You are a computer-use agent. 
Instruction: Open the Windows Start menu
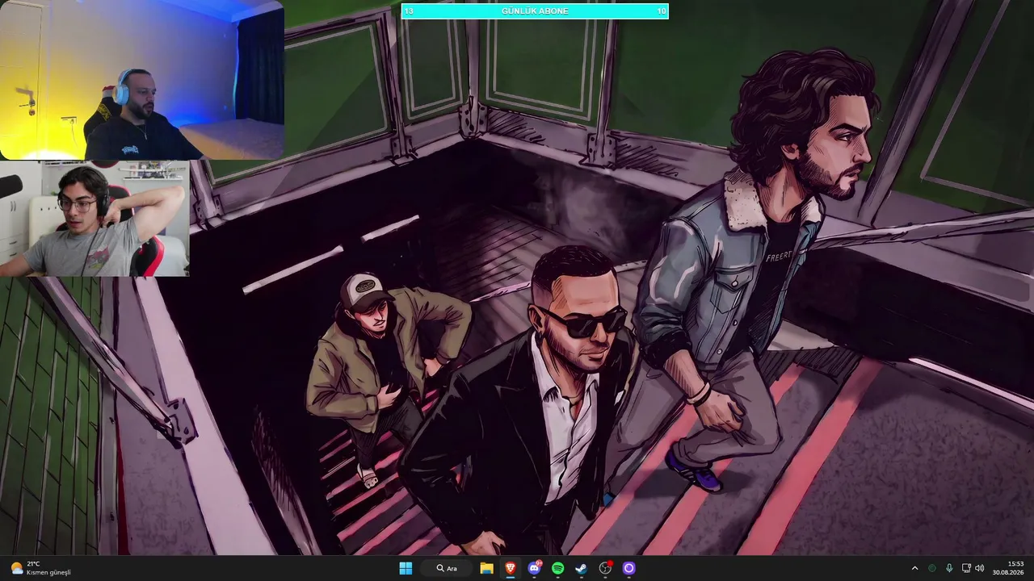[x=406, y=568]
